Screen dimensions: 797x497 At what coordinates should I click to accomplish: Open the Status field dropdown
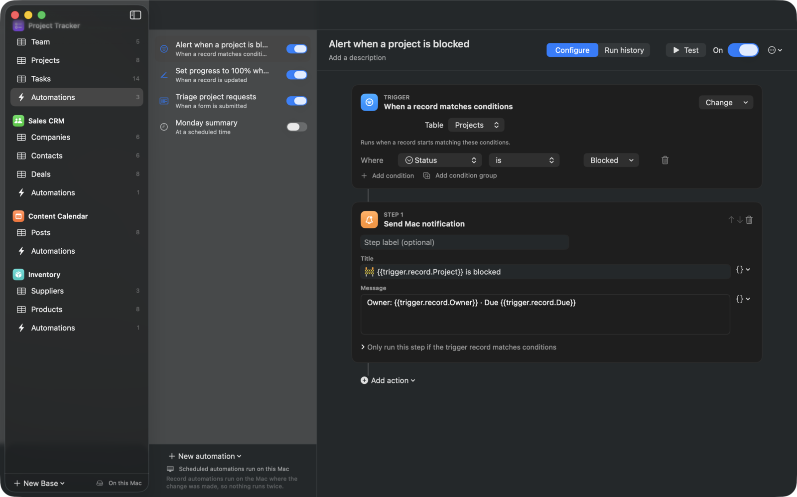(440, 160)
